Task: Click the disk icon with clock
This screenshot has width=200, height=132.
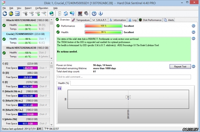Action: (32, 13)
